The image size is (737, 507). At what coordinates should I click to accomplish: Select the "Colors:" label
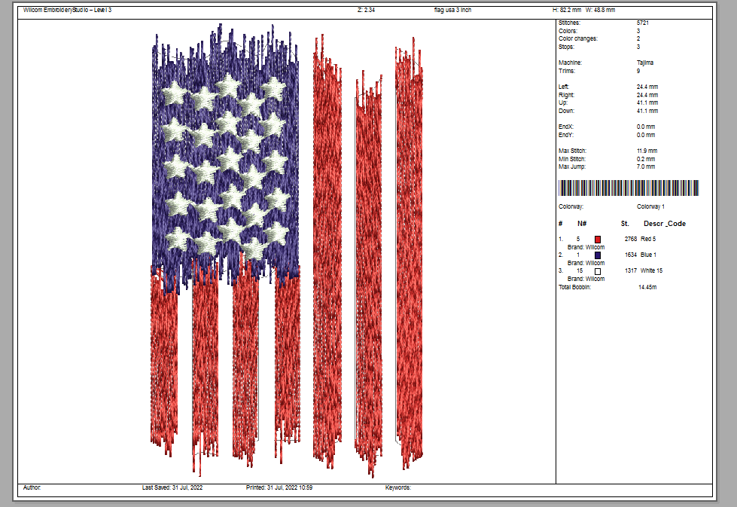pyautogui.click(x=568, y=31)
